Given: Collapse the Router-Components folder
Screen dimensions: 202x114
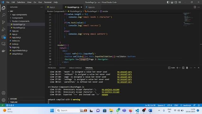Looking at the screenshot, I should pyautogui.click(x=21, y=21).
